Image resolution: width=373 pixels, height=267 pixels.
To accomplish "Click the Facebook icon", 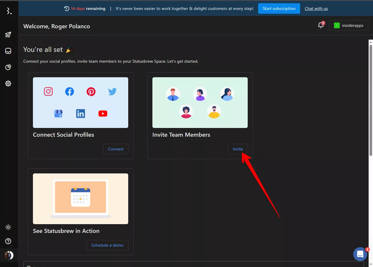I will click(x=69, y=92).
